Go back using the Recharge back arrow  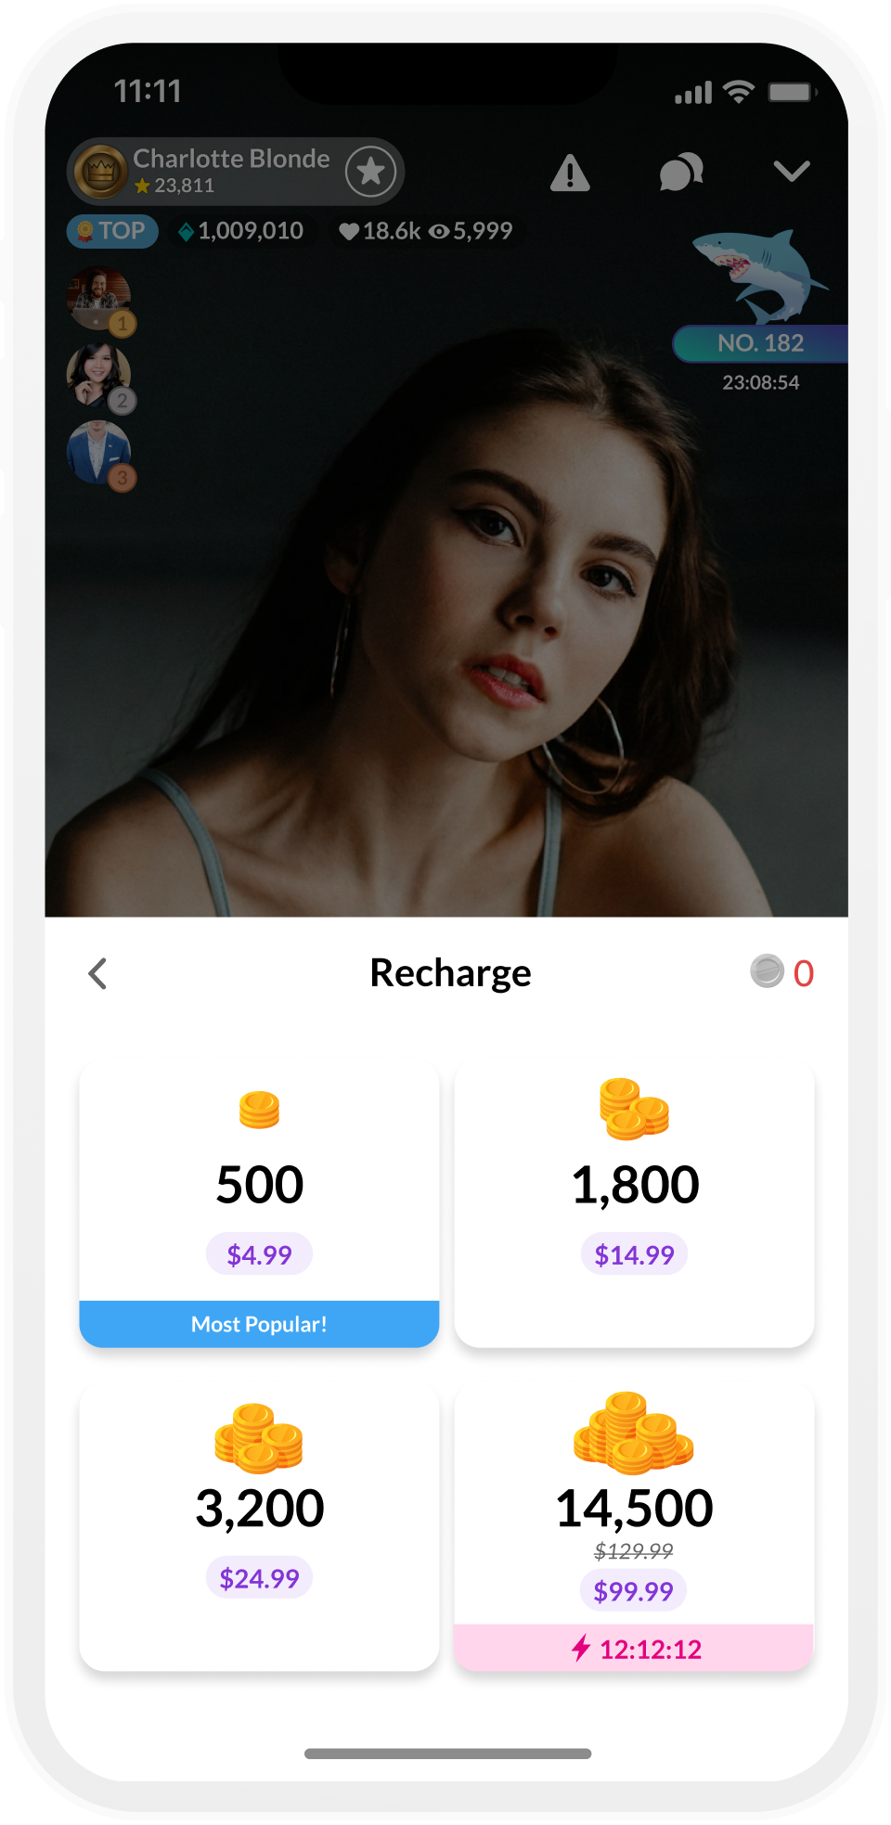(97, 973)
